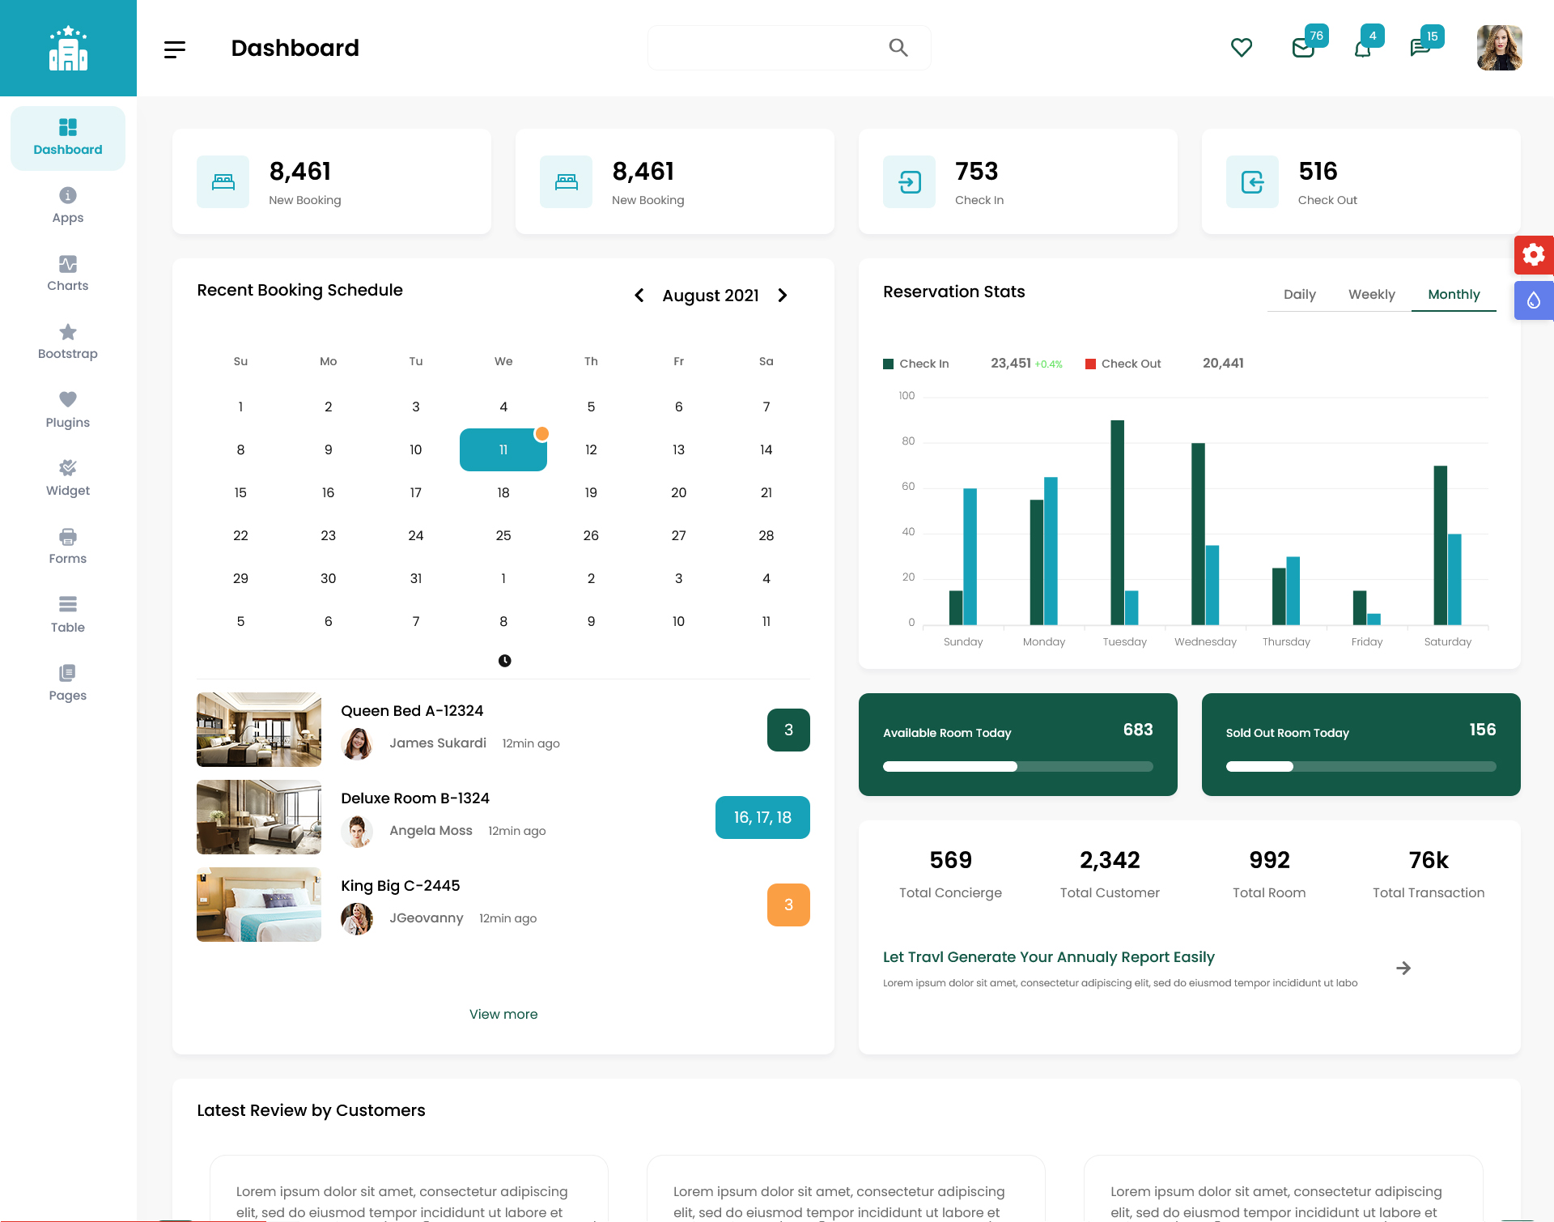Click the Queen Bed room thumbnail
This screenshot has height=1222, width=1554.
pyautogui.click(x=259, y=730)
